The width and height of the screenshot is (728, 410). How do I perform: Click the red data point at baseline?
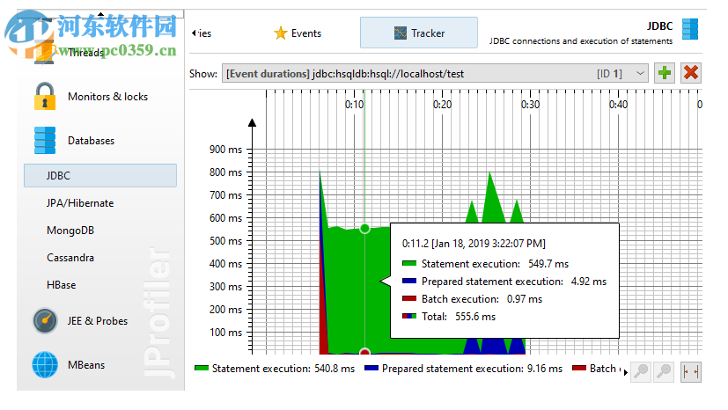(x=365, y=353)
